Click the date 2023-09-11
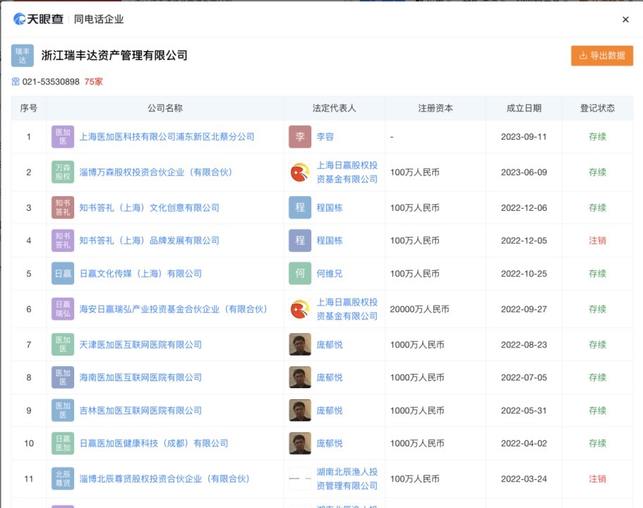The width and height of the screenshot is (643, 508). (x=524, y=137)
